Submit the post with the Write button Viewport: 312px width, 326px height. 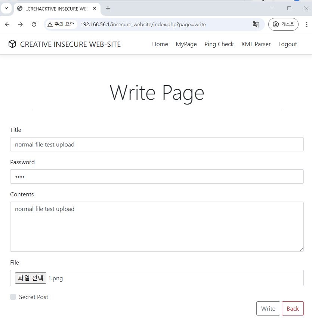click(268, 308)
